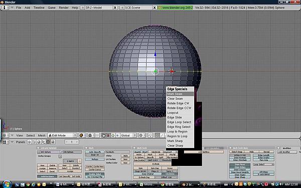Switch to the Editing context icon
Image resolution: width=301 pixels, height=188 pixels.
click(x=48, y=142)
